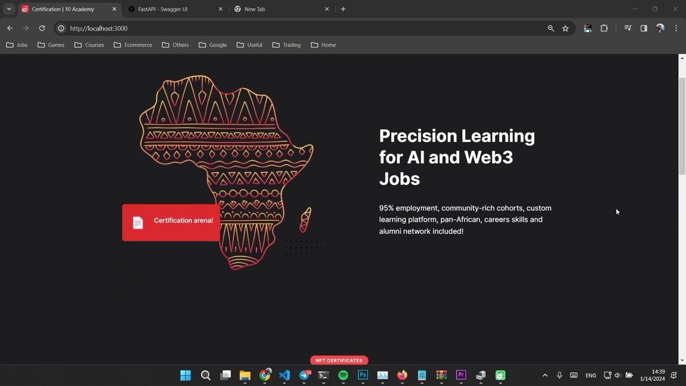Viewport: 686px width, 386px height.
Task: View site information for localhost
Action: pos(61,28)
